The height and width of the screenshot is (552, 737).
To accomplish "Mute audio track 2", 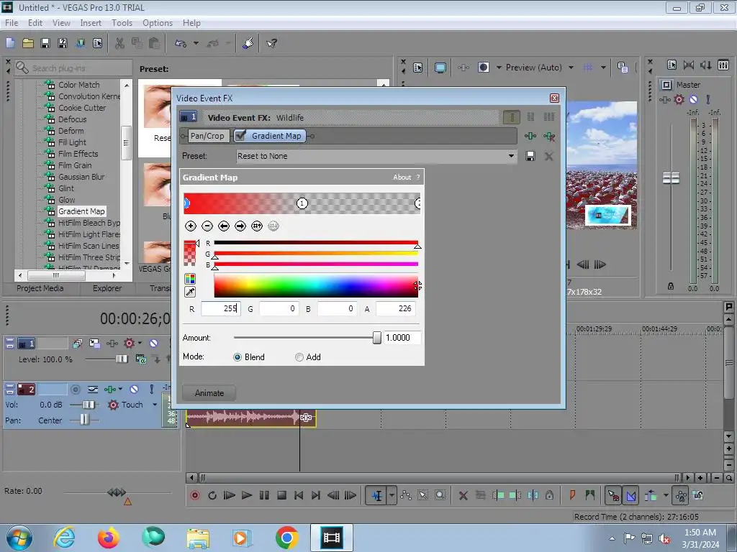I will pyautogui.click(x=134, y=389).
